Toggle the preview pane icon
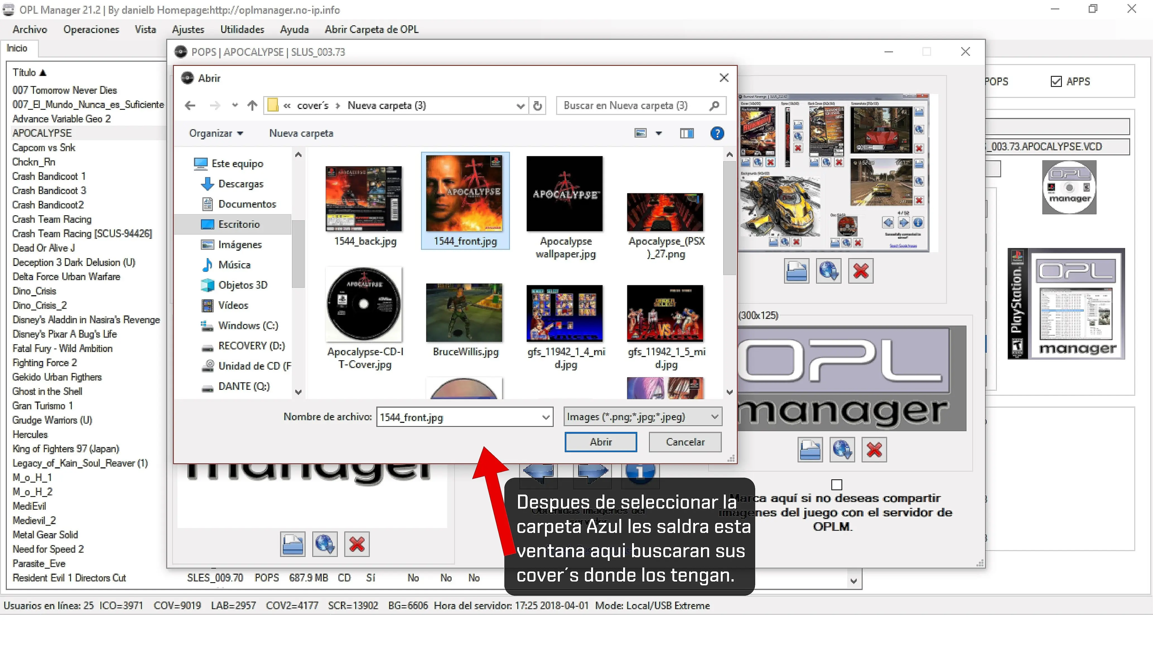 tap(687, 133)
